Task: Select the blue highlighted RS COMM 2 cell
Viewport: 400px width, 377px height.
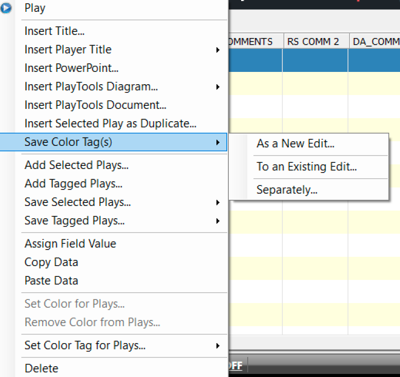Action: coord(315,61)
